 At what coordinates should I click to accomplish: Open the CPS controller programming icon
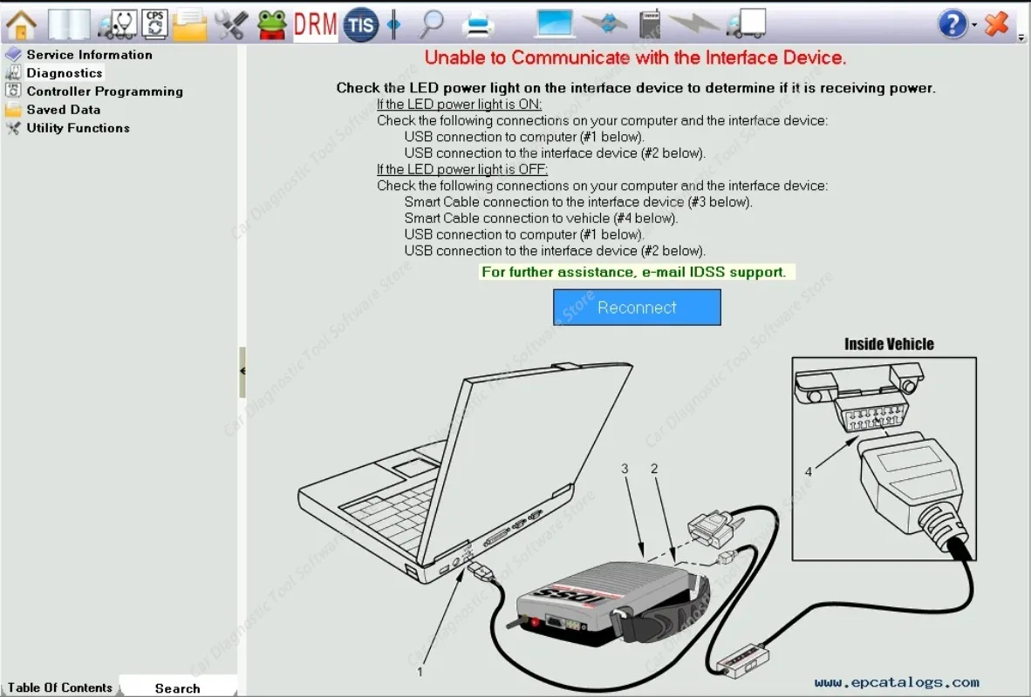155,25
